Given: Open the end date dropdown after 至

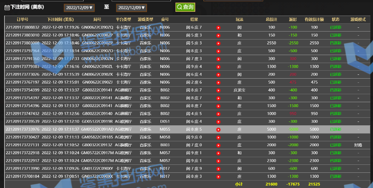Looking at the screenshot, I should pos(131,8).
